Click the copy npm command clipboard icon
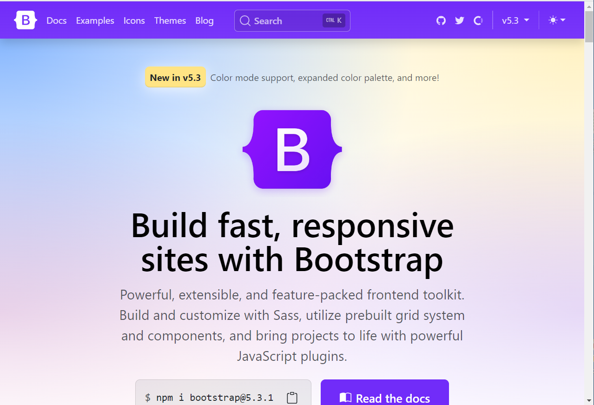The height and width of the screenshot is (405, 594). [292, 398]
